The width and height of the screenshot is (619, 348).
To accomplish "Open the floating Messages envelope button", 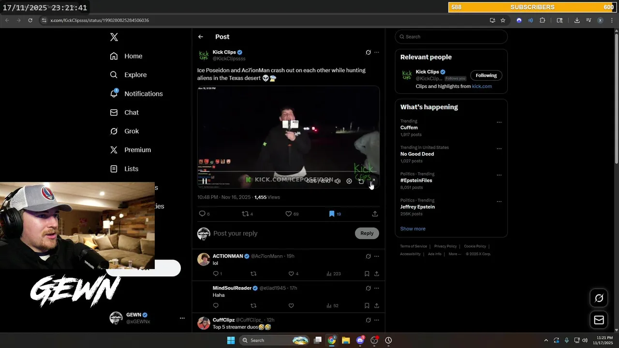I will 599,320.
